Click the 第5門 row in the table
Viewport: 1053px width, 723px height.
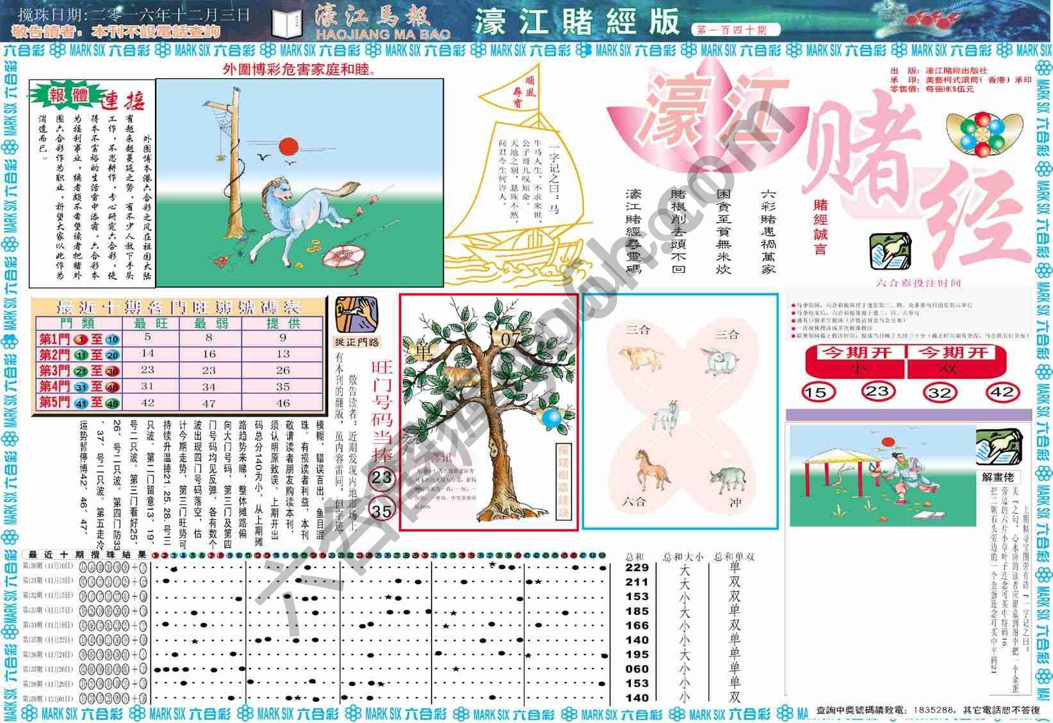[x=179, y=402]
